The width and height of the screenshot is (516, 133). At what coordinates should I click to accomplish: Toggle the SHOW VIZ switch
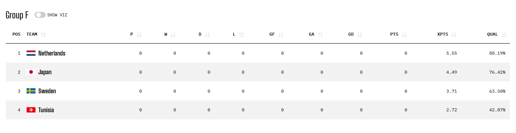[x=40, y=15]
